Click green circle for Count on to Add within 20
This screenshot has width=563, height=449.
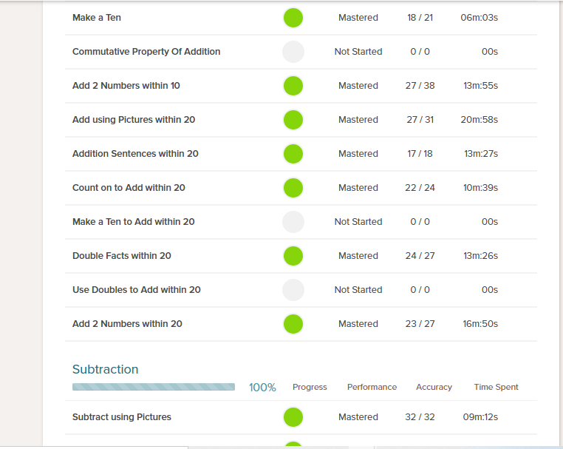(293, 188)
